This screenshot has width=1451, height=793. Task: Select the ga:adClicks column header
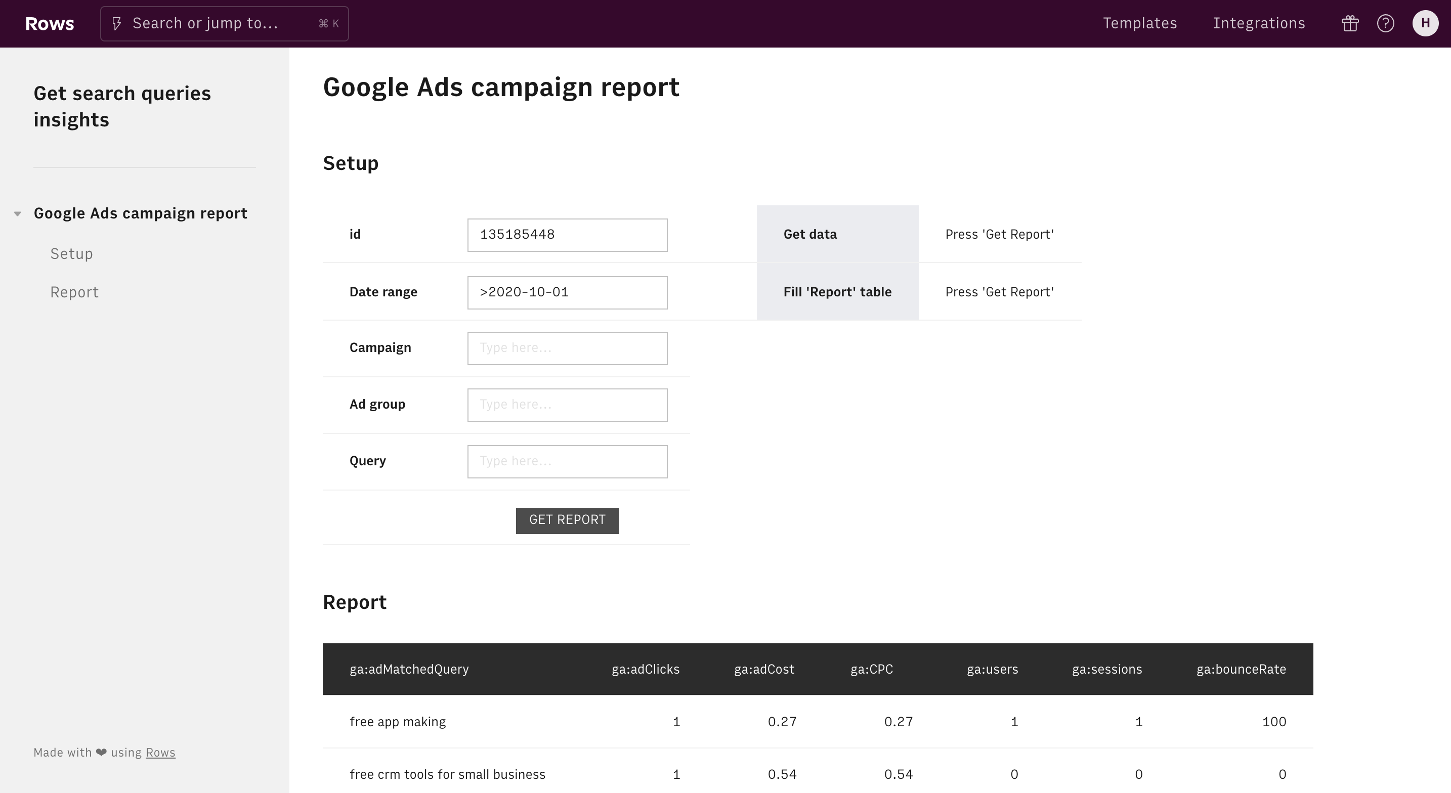pyautogui.click(x=646, y=669)
